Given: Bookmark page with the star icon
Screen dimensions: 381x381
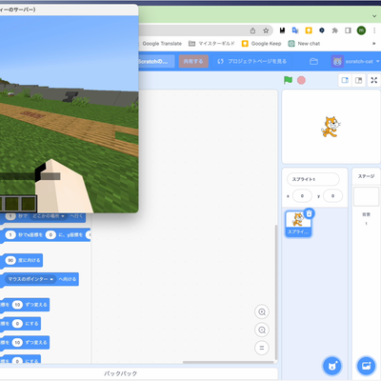Looking at the screenshot, I should click(x=266, y=30).
